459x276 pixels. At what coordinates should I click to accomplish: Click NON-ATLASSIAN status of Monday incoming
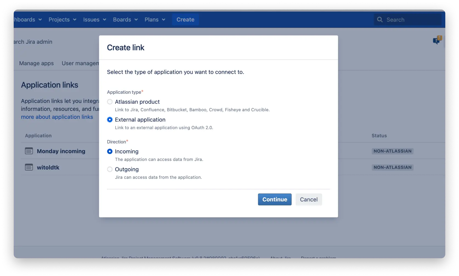[x=392, y=151]
